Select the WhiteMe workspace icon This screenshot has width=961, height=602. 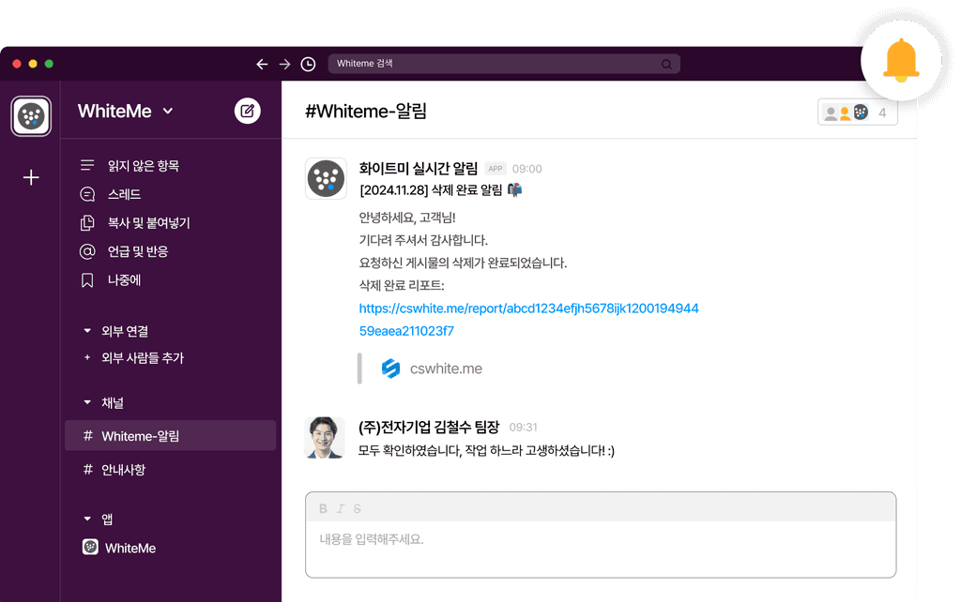pyautogui.click(x=31, y=115)
